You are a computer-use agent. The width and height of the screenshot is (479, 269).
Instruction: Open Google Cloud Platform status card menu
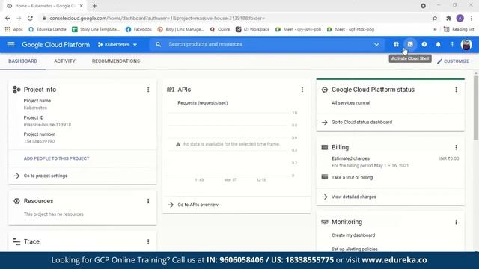pos(456,90)
